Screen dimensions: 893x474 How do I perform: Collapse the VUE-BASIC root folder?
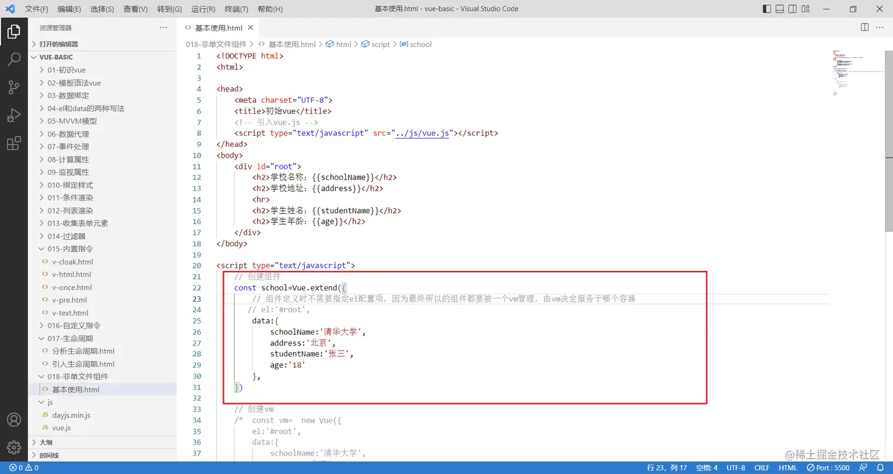pos(102,57)
